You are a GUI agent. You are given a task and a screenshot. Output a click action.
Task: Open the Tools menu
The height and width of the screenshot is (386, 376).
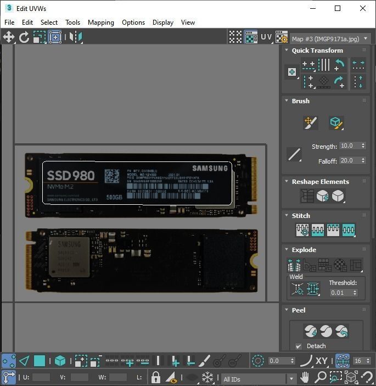click(x=72, y=23)
